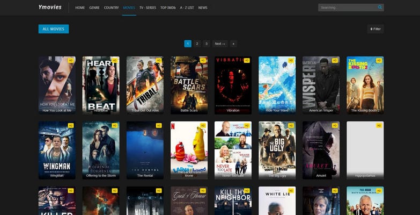Open the A - Z LIST page
This screenshot has height=215, width=420.
[187, 8]
